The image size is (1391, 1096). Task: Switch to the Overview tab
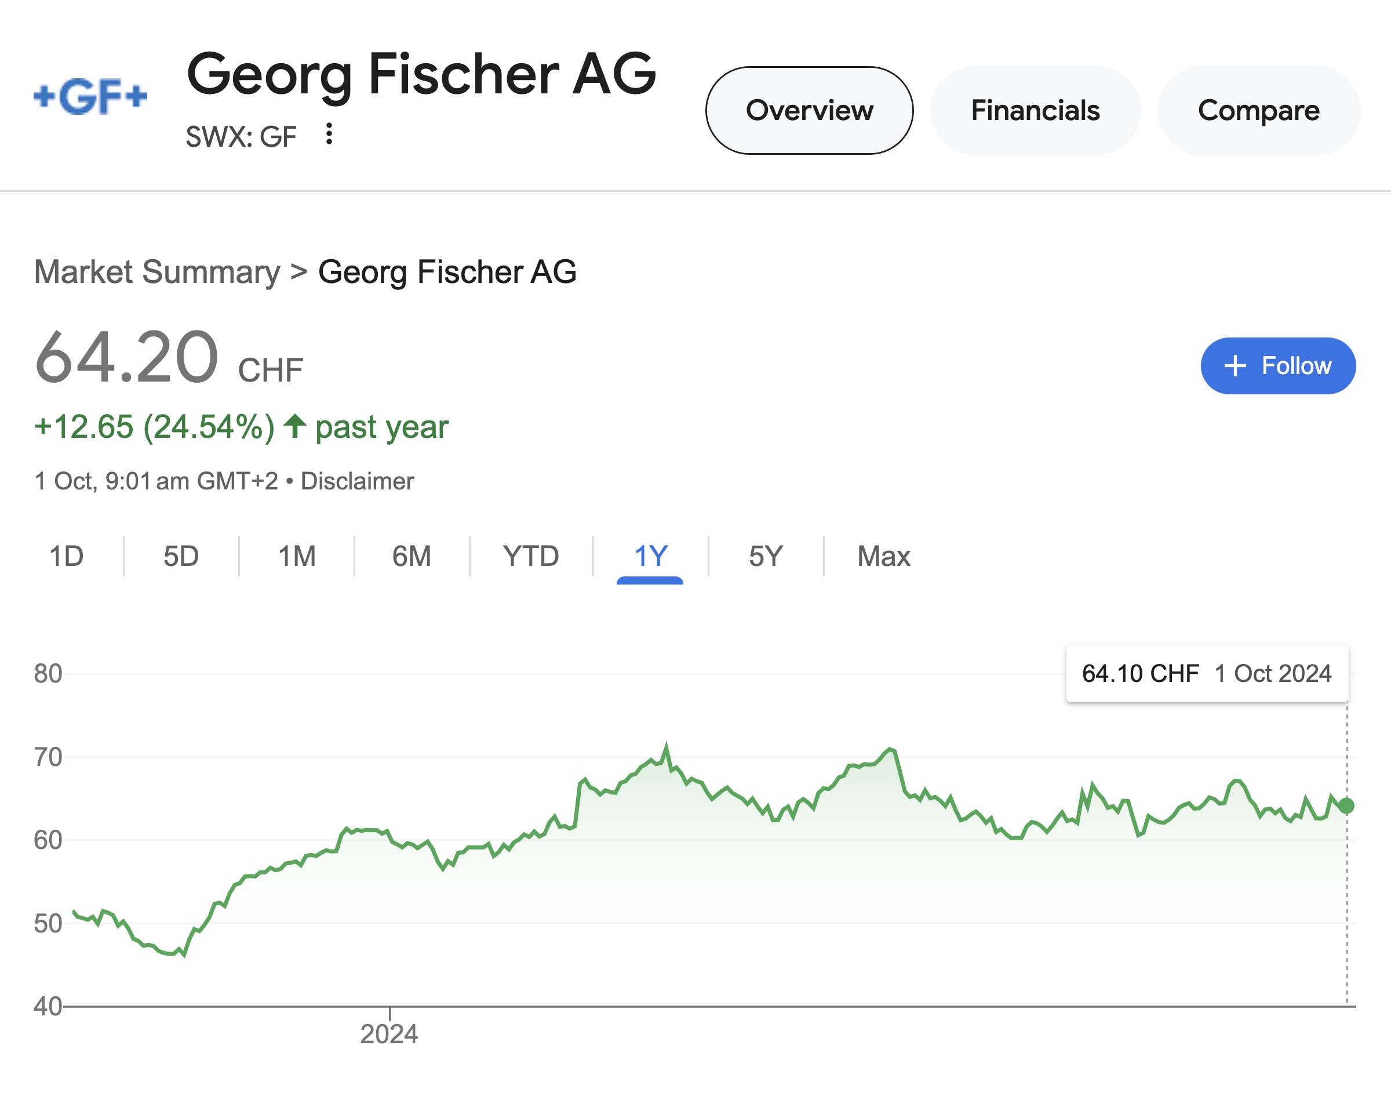click(809, 110)
